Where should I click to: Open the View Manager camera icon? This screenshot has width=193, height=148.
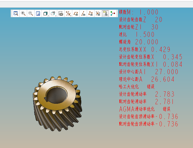coord(61,13)
